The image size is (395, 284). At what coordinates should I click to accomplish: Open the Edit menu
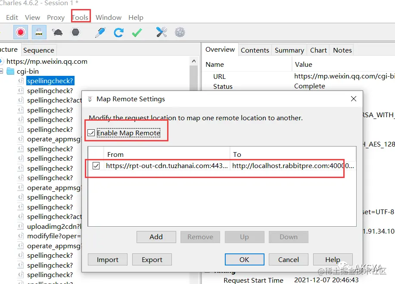(x=12, y=17)
